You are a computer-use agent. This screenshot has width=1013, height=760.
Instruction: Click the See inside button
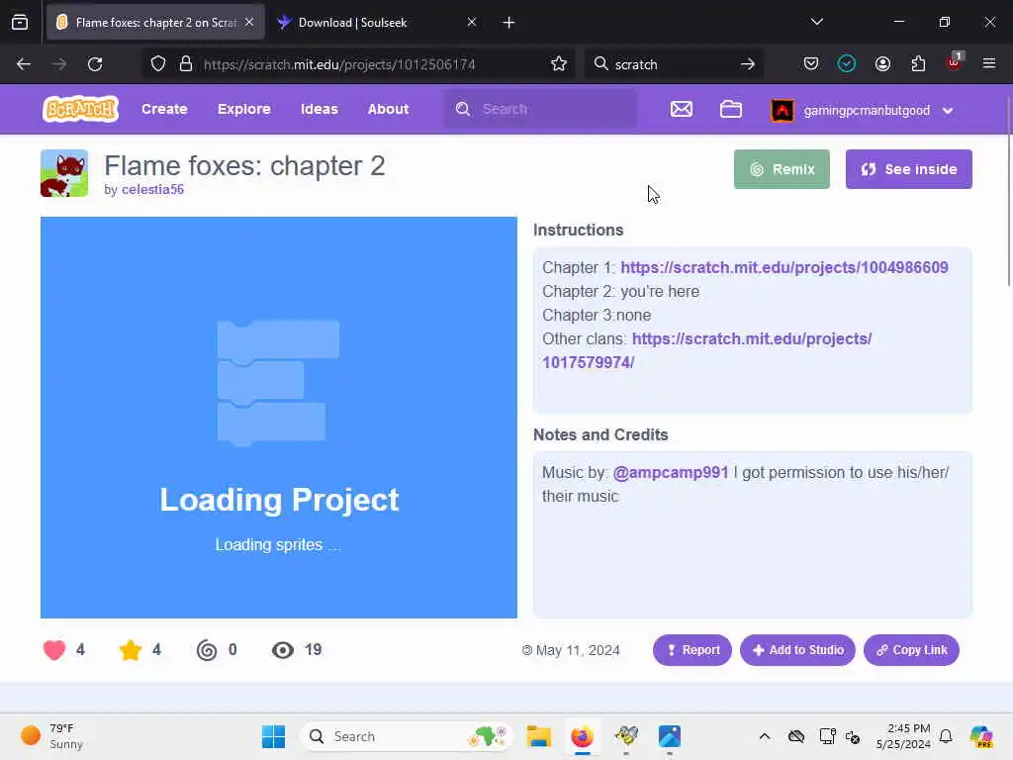908,169
